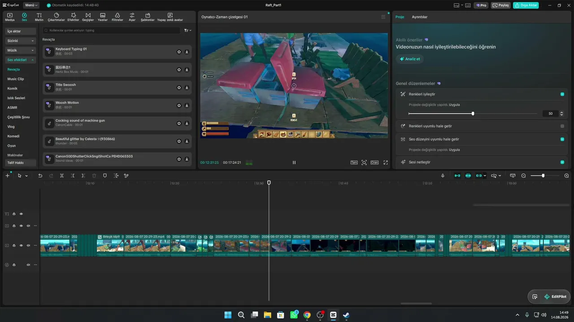
Task: Toggle the Ses düzeyini uyumlu hale getir switch
Action: pos(562,139)
